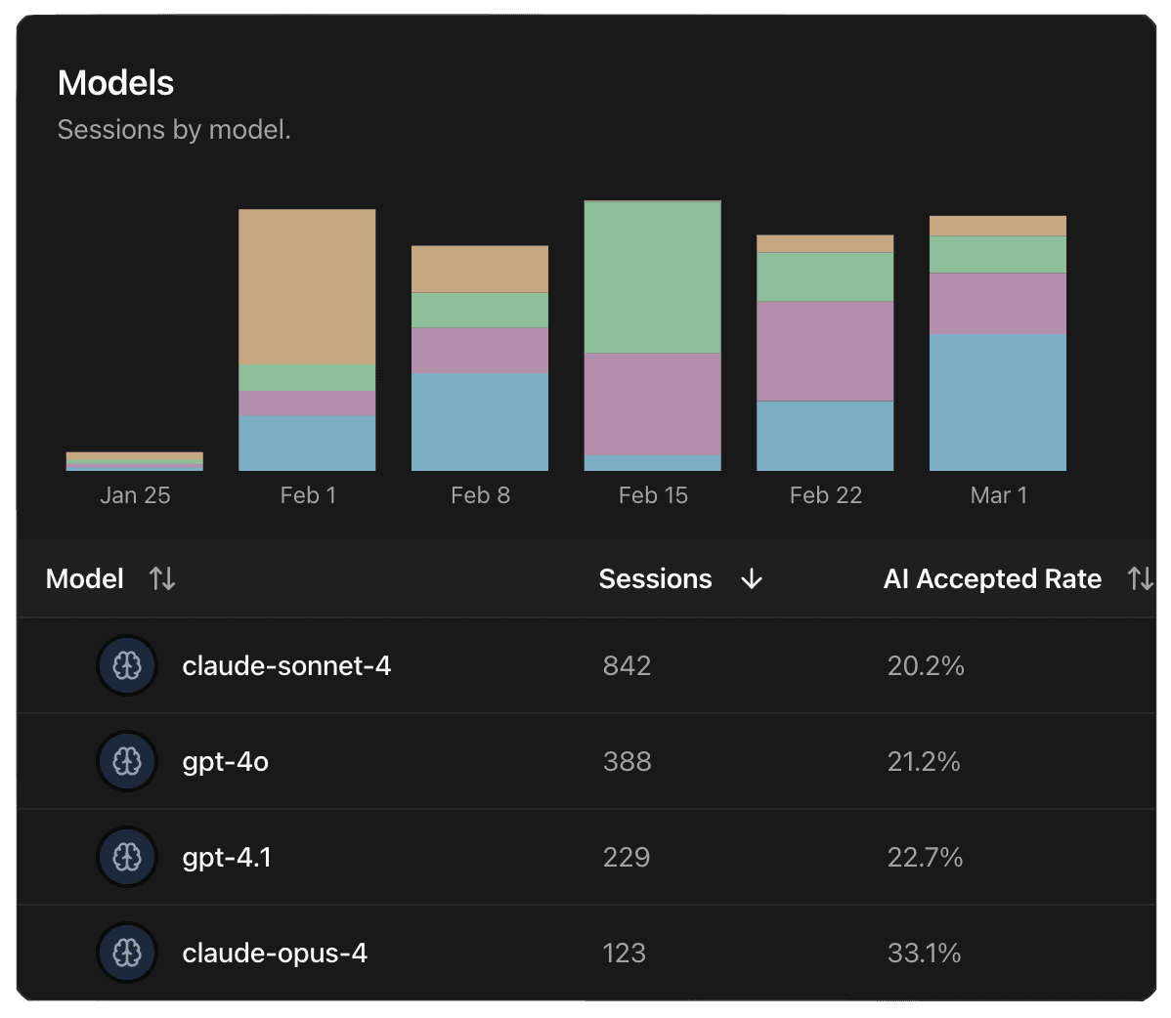
Task: Click the Sessions column header
Action: [x=655, y=579]
